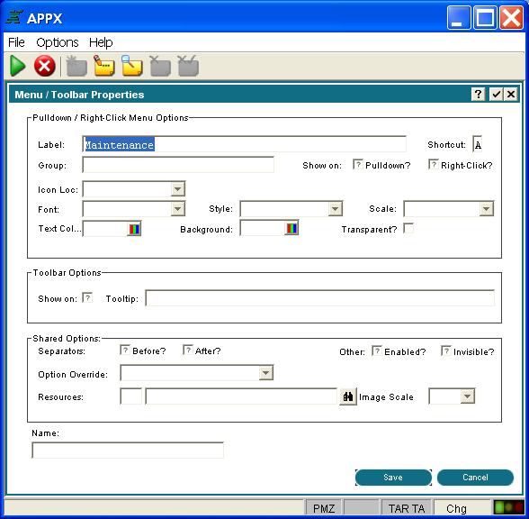This screenshot has height=519, width=529.
Task: Click the green play arrow toolbar icon
Action: [x=18, y=66]
